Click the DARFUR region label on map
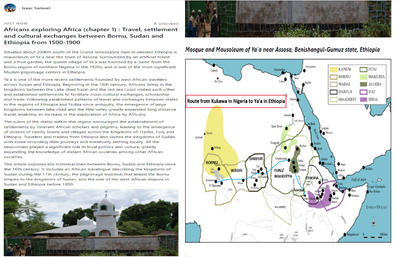Viewport: 397px width, 257px height. tap(256, 159)
